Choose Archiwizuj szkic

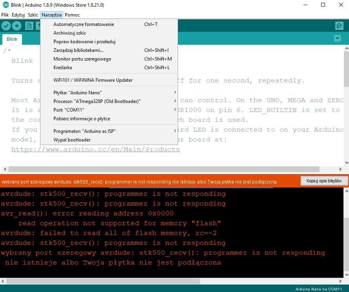tap(109, 33)
